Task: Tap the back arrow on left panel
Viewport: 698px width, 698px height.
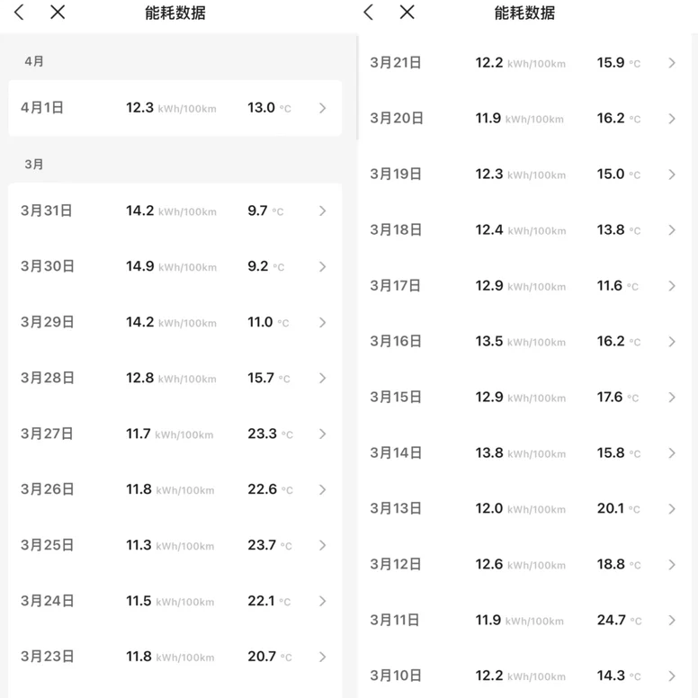Action: pos(19,12)
